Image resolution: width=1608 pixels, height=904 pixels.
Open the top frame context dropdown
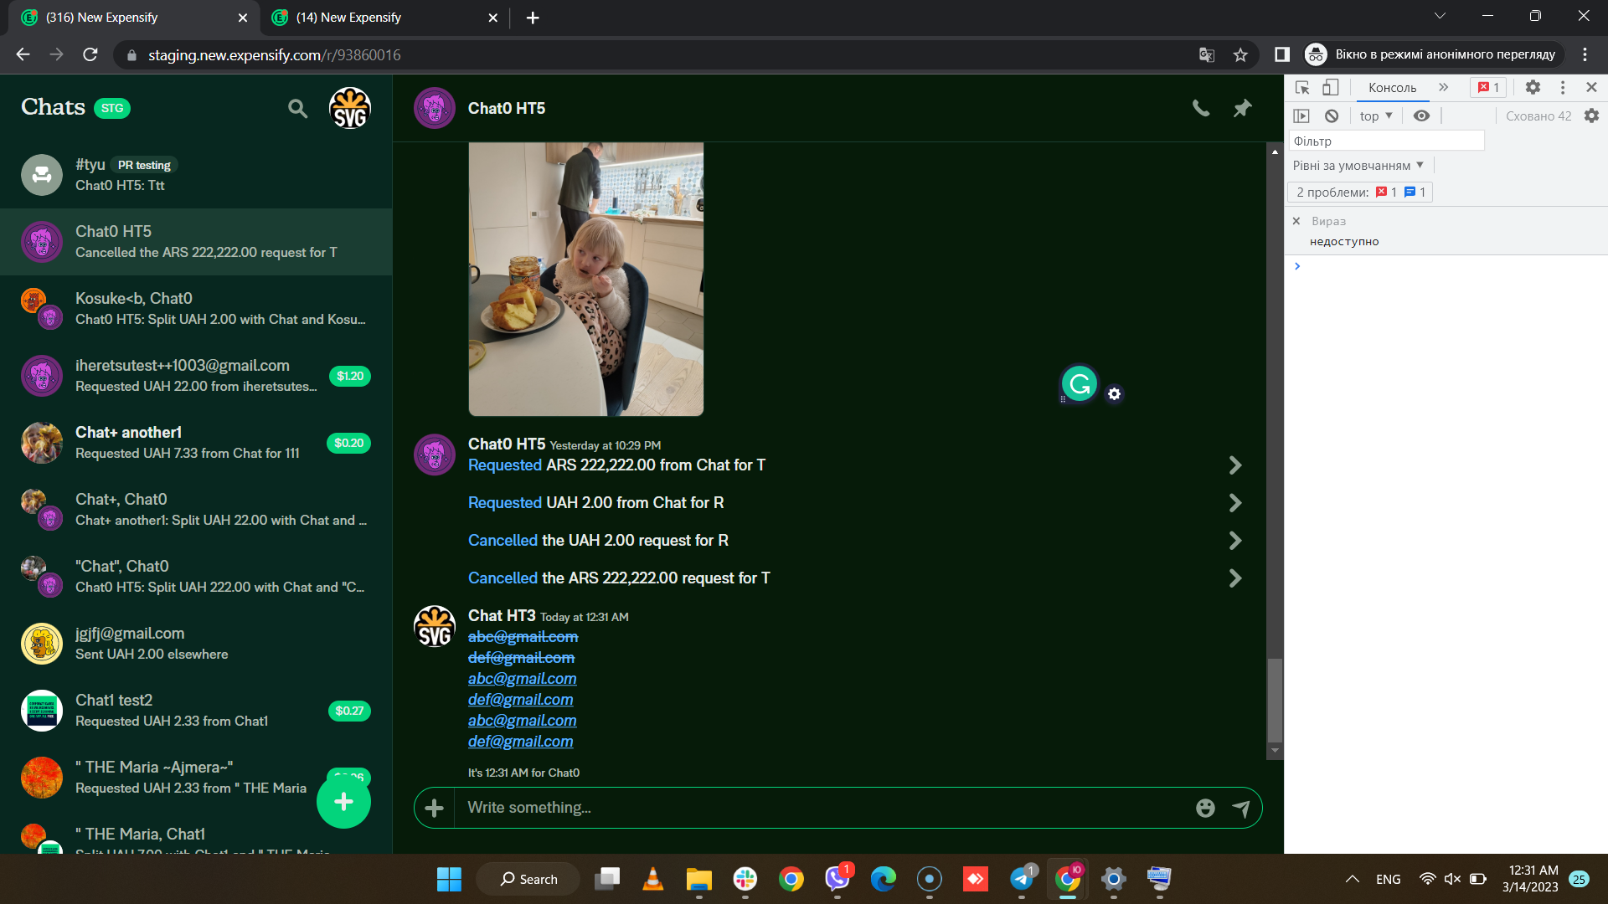point(1373,116)
